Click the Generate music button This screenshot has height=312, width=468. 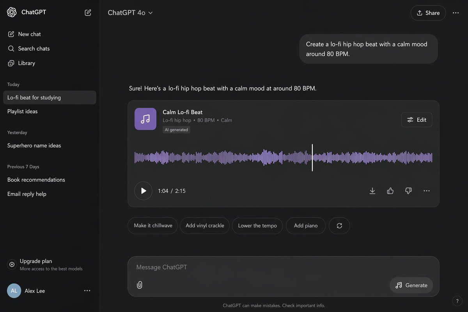point(411,285)
